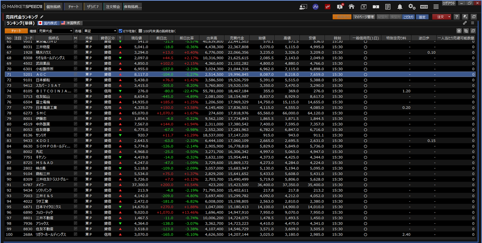
Task: Select the リガク・ホールディングス row
Action: pyautogui.click(x=241, y=234)
